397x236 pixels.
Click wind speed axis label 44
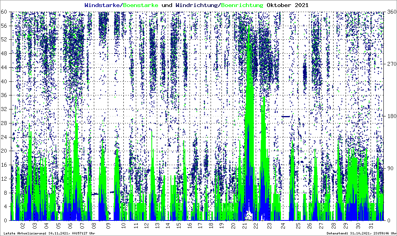tap(4, 68)
